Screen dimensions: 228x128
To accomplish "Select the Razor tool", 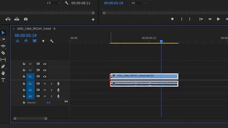I will tap(3, 53).
